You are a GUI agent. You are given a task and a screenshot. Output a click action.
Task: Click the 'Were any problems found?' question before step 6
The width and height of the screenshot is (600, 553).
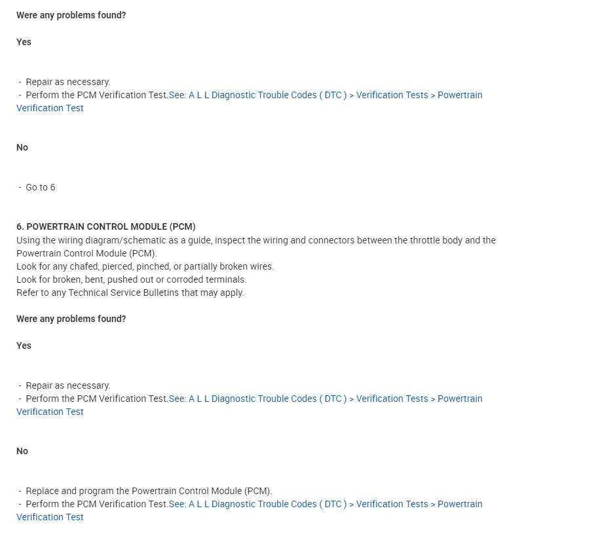coord(71,15)
